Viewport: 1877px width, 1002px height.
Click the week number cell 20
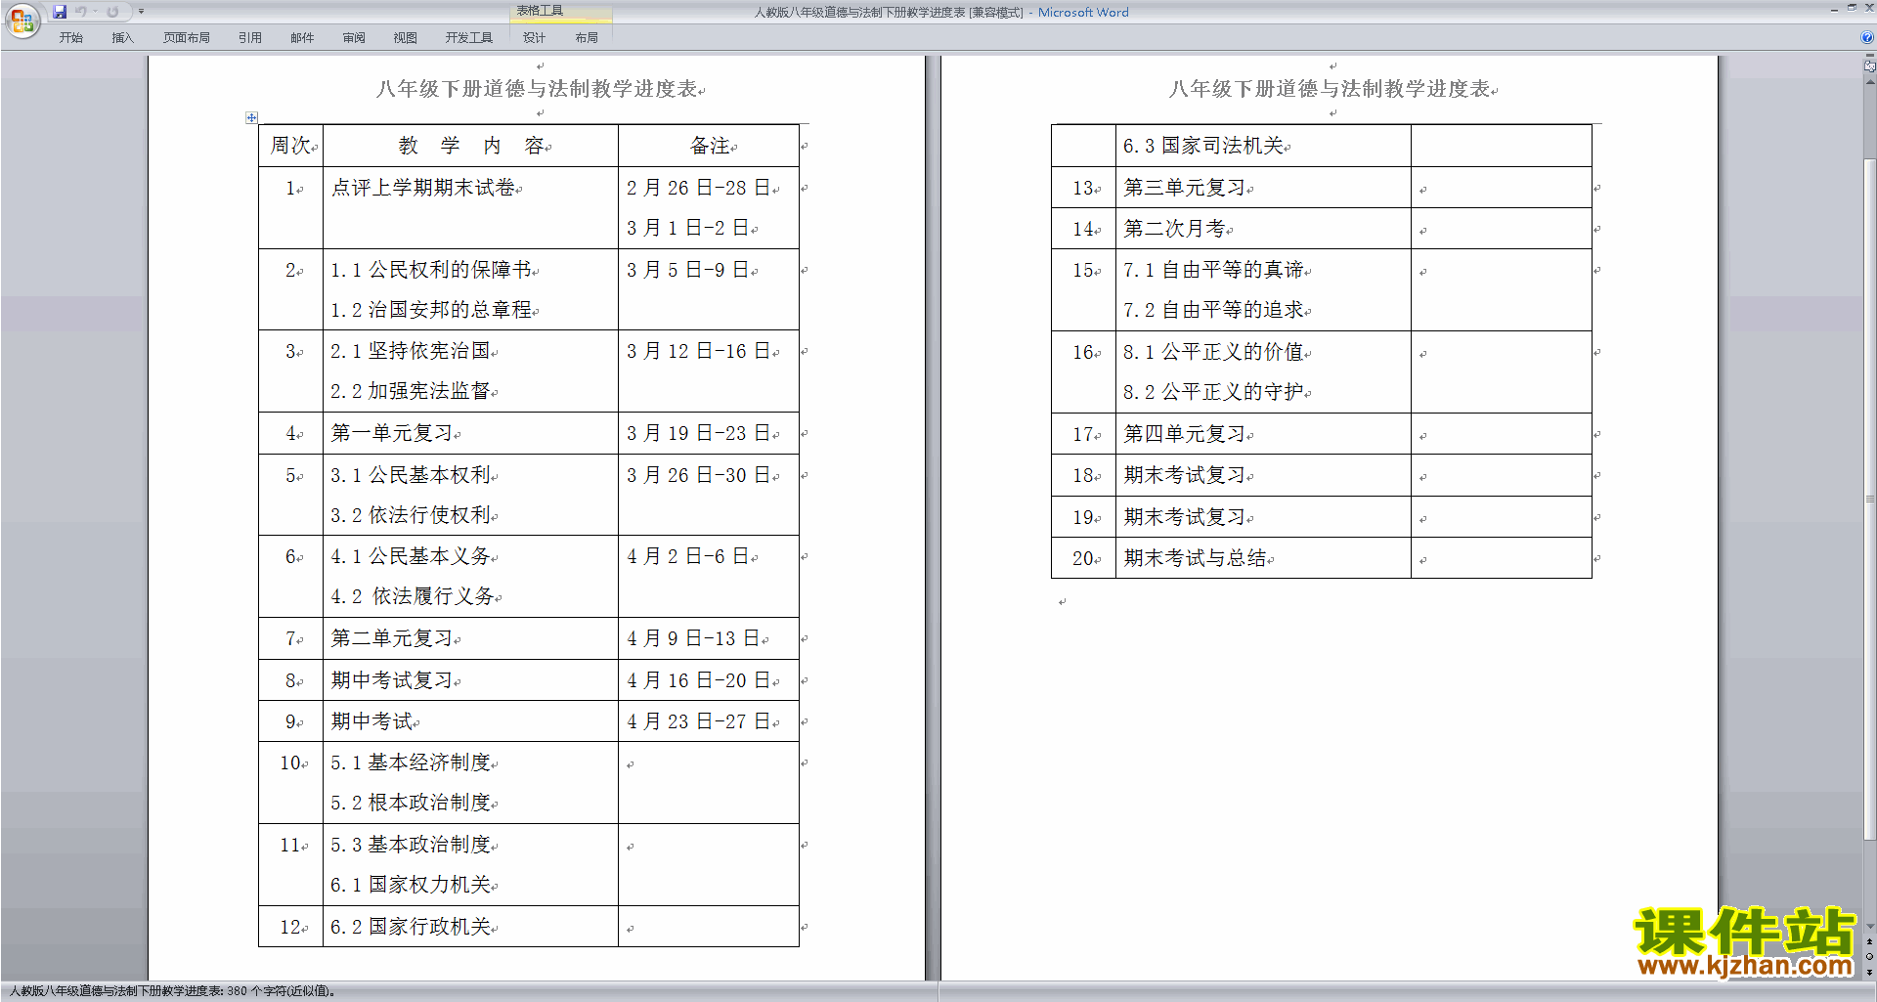[x=1083, y=558]
